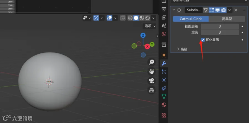Toggle modifier render camera icon

tap(224, 10)
